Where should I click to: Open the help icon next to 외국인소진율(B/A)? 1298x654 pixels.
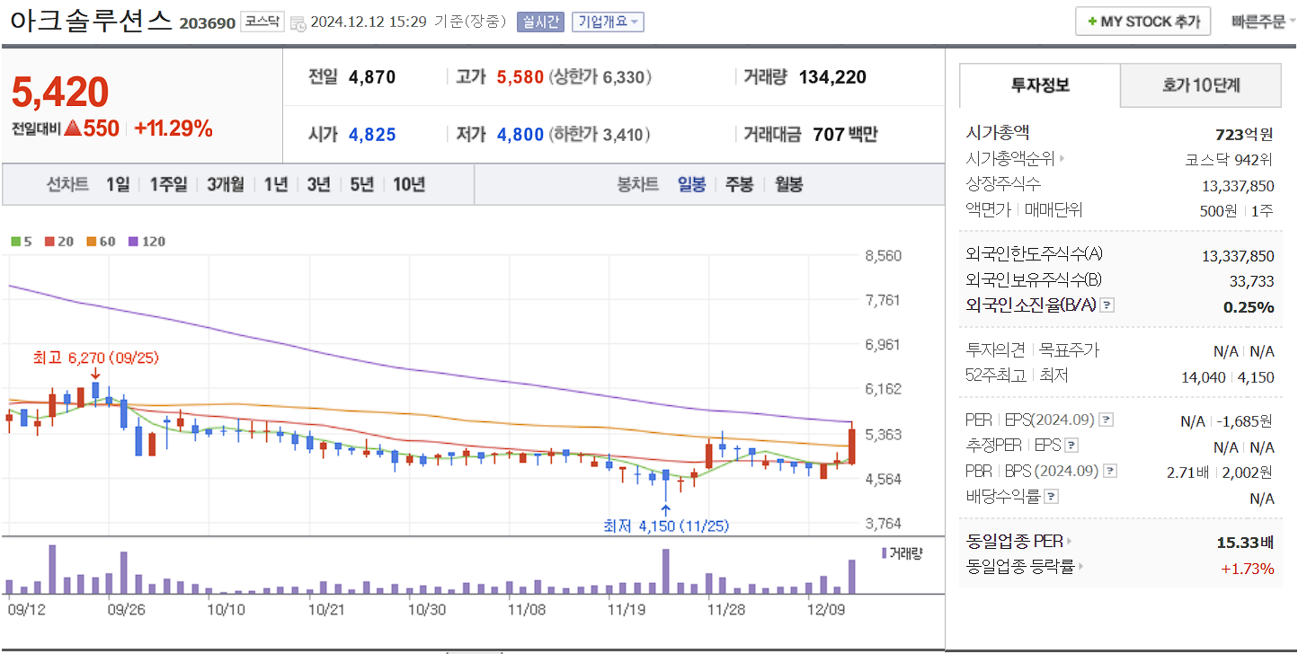pos(1107,305)
